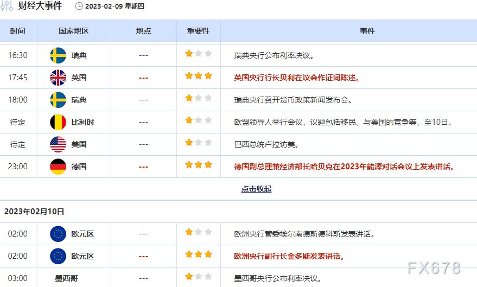Click the United States flag icon
Screen dimensions: 477x287
click(x=58, y=144)
